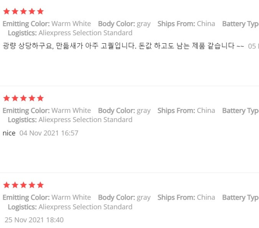
Task: Click the "nice" review comment
Action: [9, 133]
